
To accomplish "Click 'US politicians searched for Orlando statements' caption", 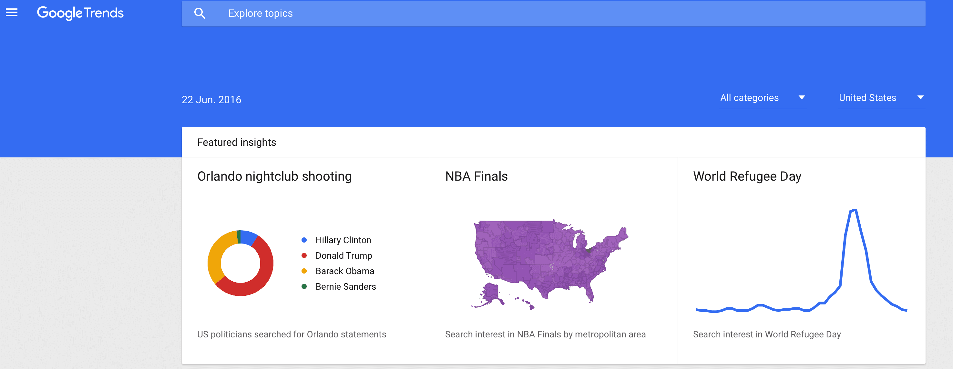I will [x=292, y=334].
